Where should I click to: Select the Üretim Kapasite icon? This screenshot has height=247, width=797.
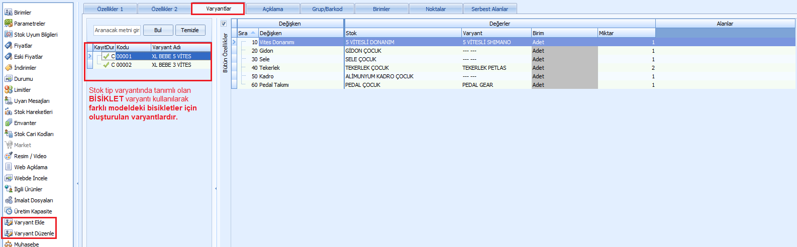tap(9, 211)
